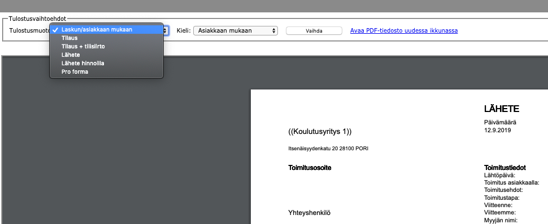Open 'Avaa PDF-tiedosto uudessa ikkunassa' link
This screenshot has width=548, height=224.
(x=404, y=30)
